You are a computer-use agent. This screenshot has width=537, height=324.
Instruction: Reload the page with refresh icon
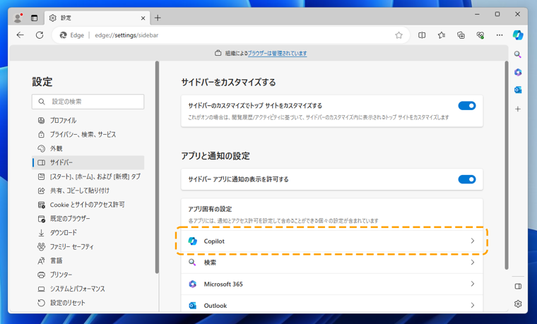pos(40,35)
